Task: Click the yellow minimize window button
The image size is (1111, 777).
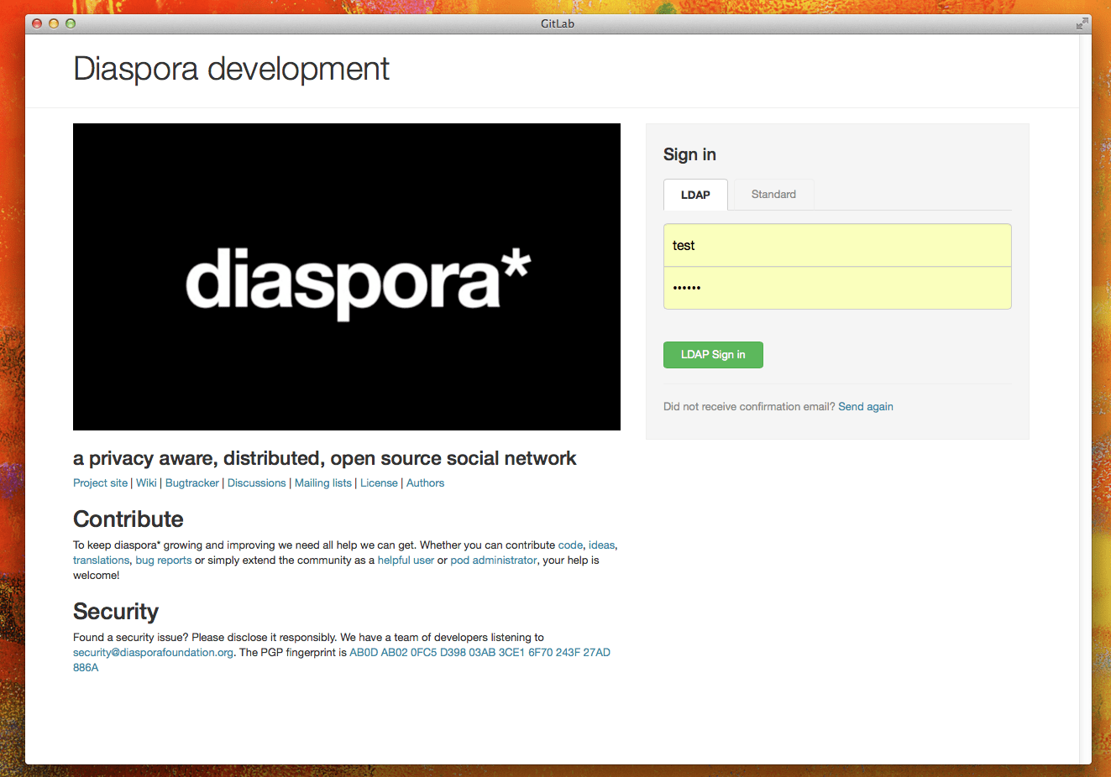Action: [54, 23]
